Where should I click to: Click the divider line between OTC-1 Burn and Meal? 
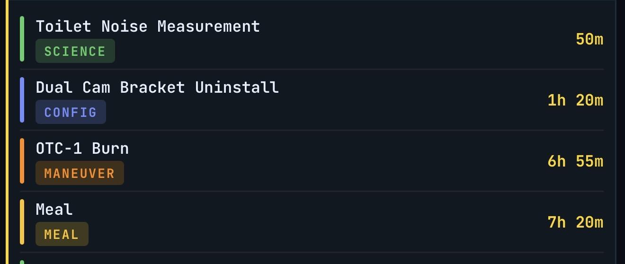(x=312, y=191)
